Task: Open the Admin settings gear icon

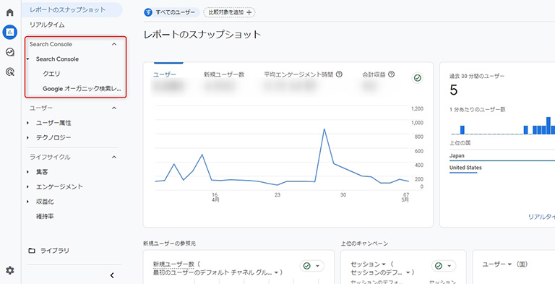Action: 10,270
